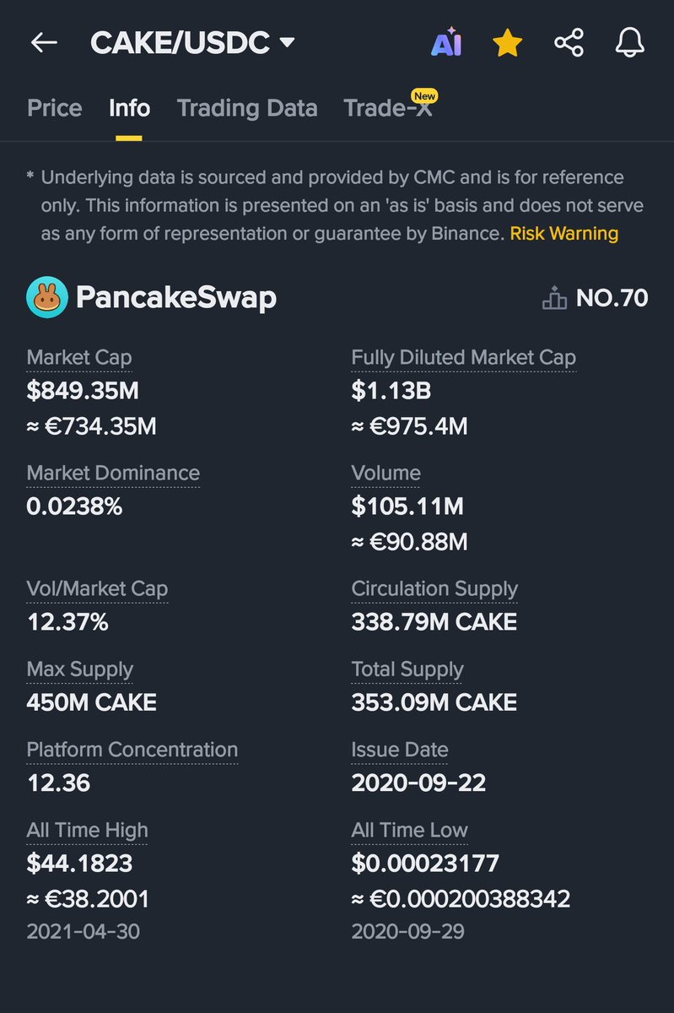Tap the Market Dominance label
Viewport: 674px width, 1013px height.
[113, 473]
